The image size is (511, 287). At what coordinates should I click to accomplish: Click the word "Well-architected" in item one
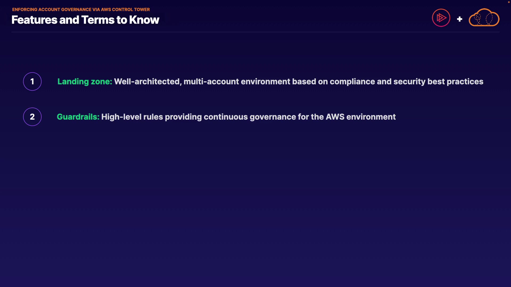click(147, 82)
